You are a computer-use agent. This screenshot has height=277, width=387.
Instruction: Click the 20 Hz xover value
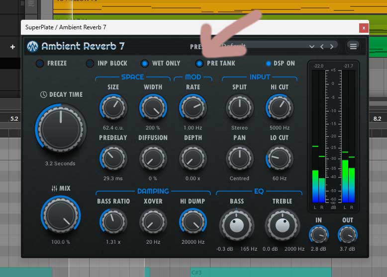coord(153,242)
